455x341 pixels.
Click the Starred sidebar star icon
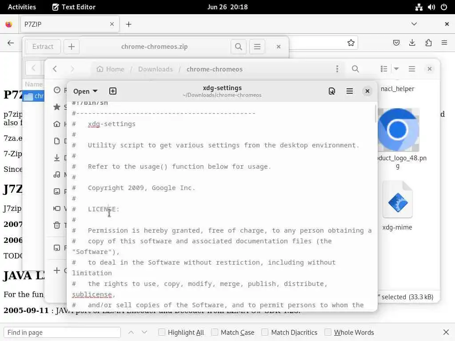[x=57, y=107]
